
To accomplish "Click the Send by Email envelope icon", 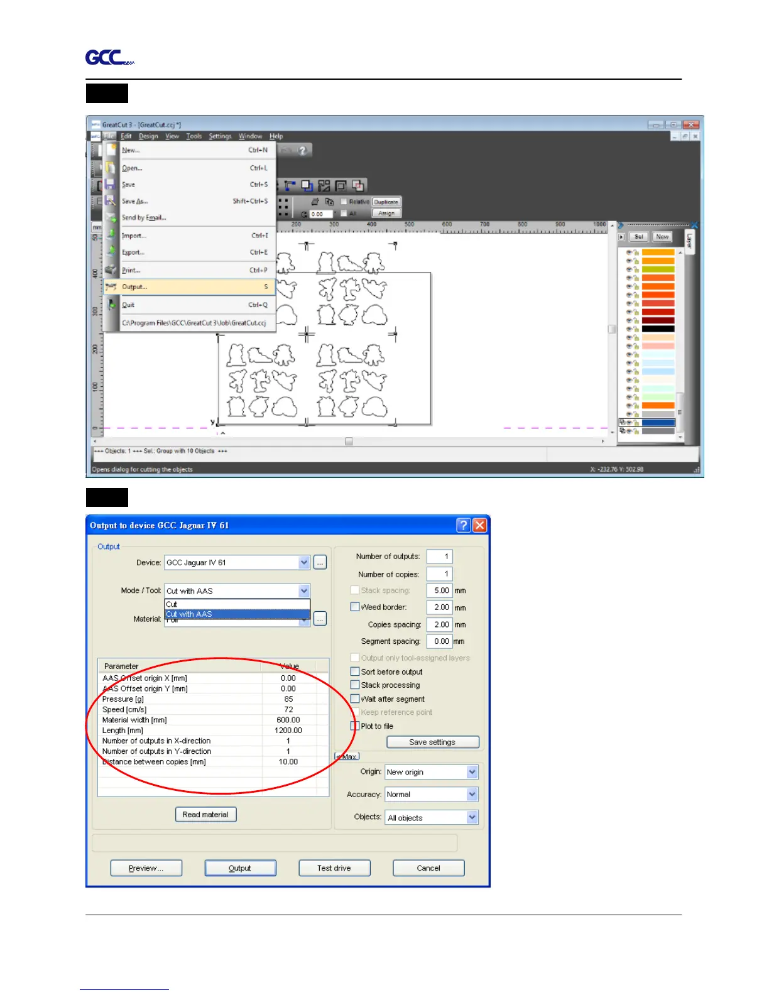I will [x=111, y=218].
